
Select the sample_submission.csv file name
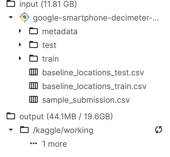[86, 100]
